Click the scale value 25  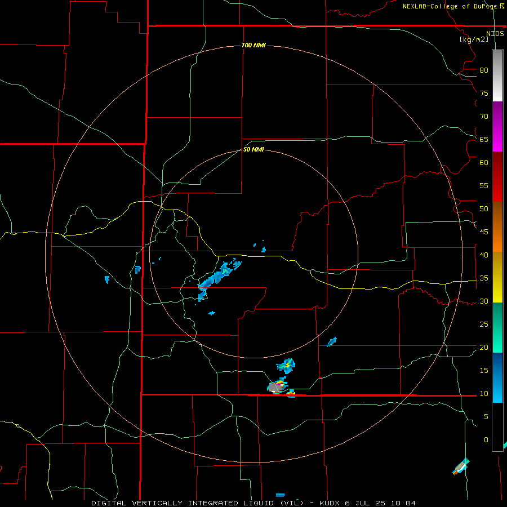(484, 324)
